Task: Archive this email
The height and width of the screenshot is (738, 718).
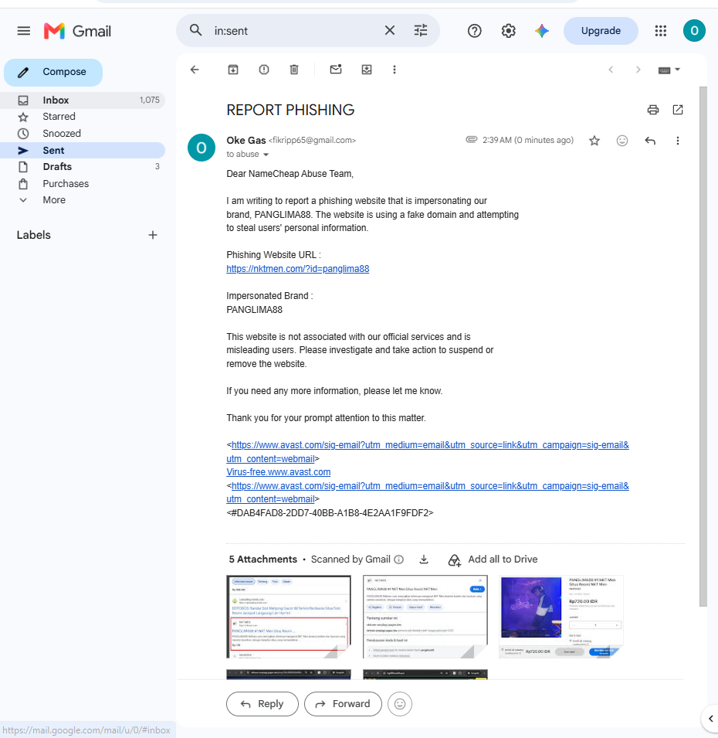Action: [232, 70]
